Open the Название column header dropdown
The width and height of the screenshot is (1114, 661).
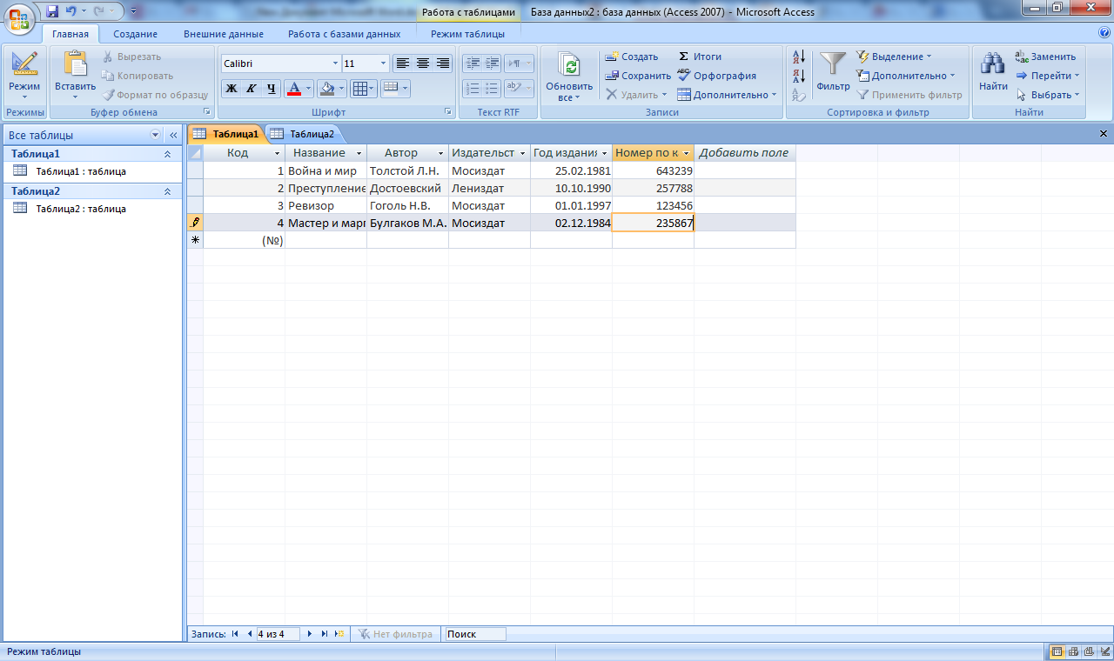[x=359, y=153]
